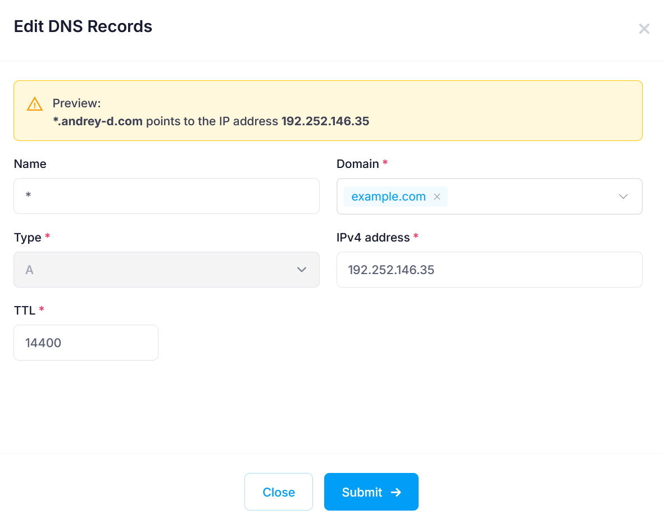Click the Edit DNS Records dialog title

coord(83,26)
